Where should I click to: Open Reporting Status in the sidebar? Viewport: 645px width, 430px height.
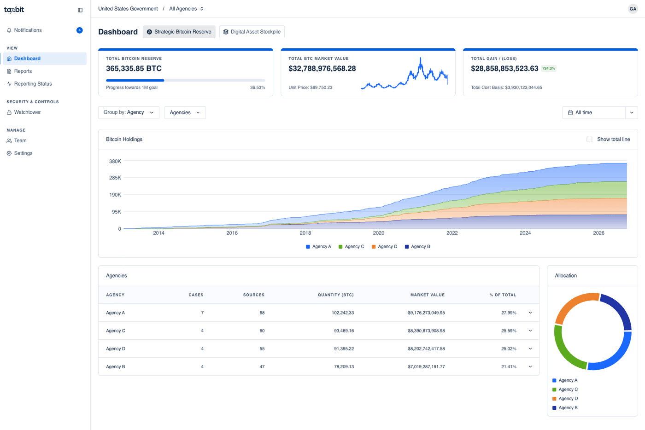pos(45,84)
